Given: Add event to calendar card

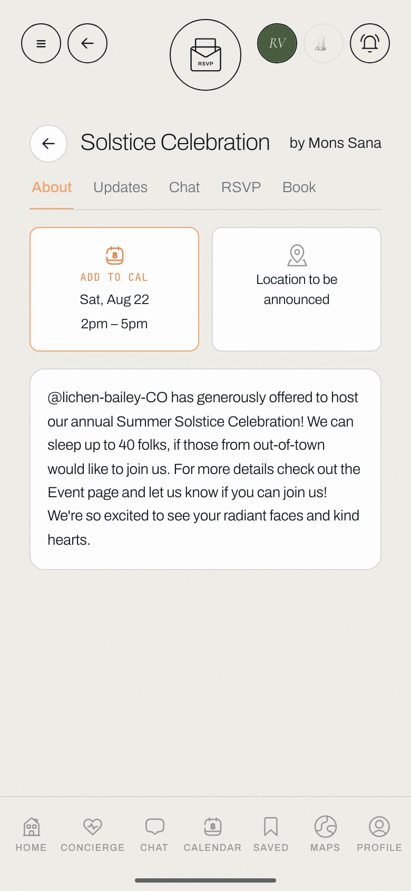Looking at the screenshot, I should 114,289.
